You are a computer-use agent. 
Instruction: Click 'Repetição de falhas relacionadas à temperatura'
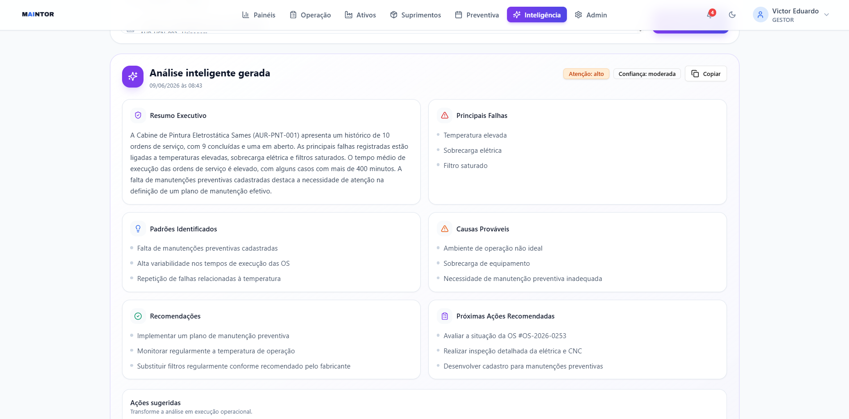tap(209, 279)
